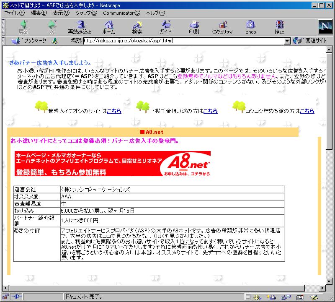The height and width of the screenshot is (302, 335).
Task: Open the 表示(V) menu
Action: [x=61, y=13]
